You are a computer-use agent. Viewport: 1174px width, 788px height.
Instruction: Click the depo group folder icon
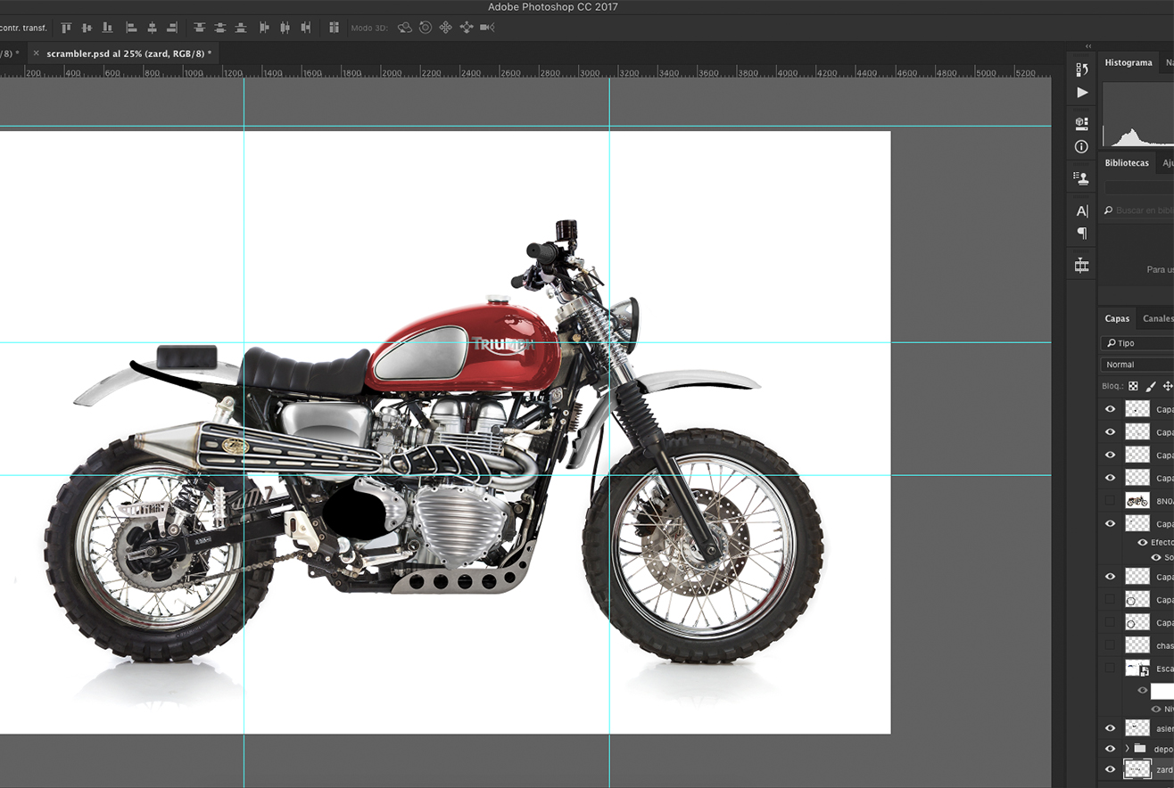pos(1139,749)
